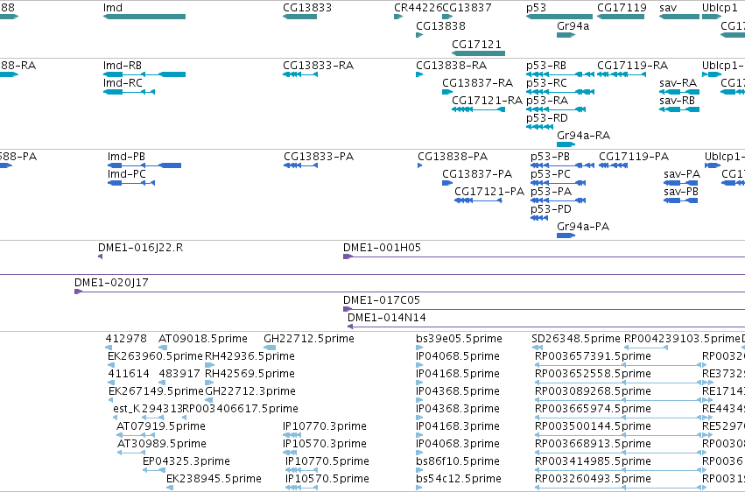Open the bs39e05.5prime EST label
This screenshot has height=492, width=745.
(459, 339)
